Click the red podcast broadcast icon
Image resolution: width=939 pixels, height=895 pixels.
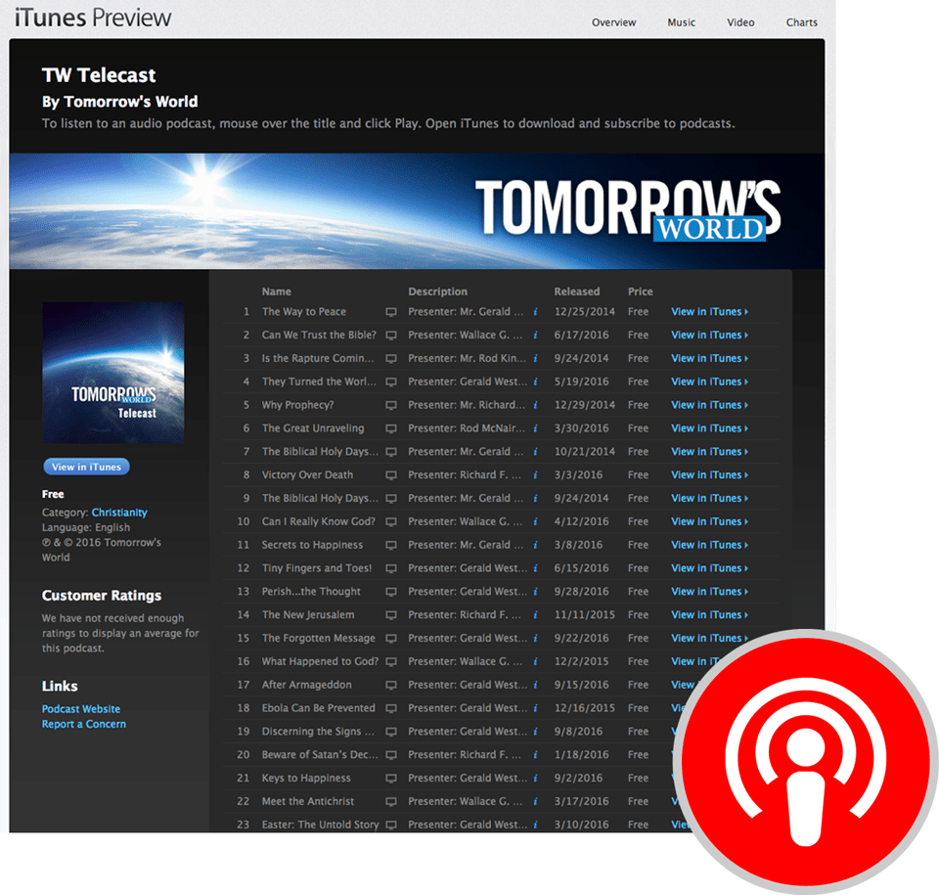pos(805,761)
